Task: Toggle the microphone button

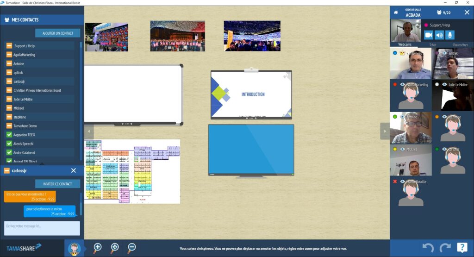Action: (450, 35)
